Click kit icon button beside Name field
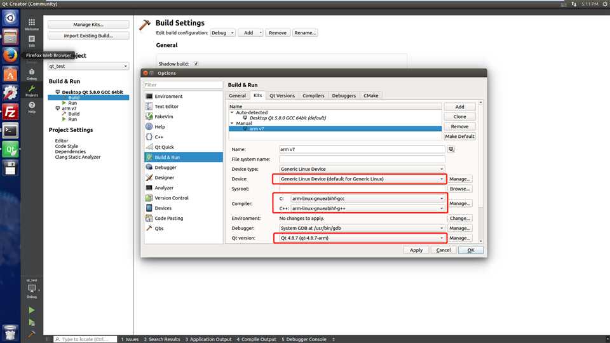Image resolution: width=610 pixels, height=343 pixels. click(x=451, y=149)
